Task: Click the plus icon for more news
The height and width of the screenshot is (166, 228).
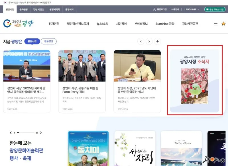Action: point(158,42)
